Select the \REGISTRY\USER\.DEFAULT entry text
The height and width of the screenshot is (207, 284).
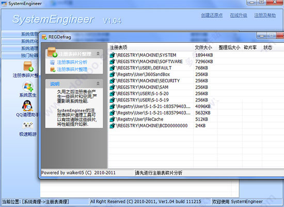(x=144, y=68)
